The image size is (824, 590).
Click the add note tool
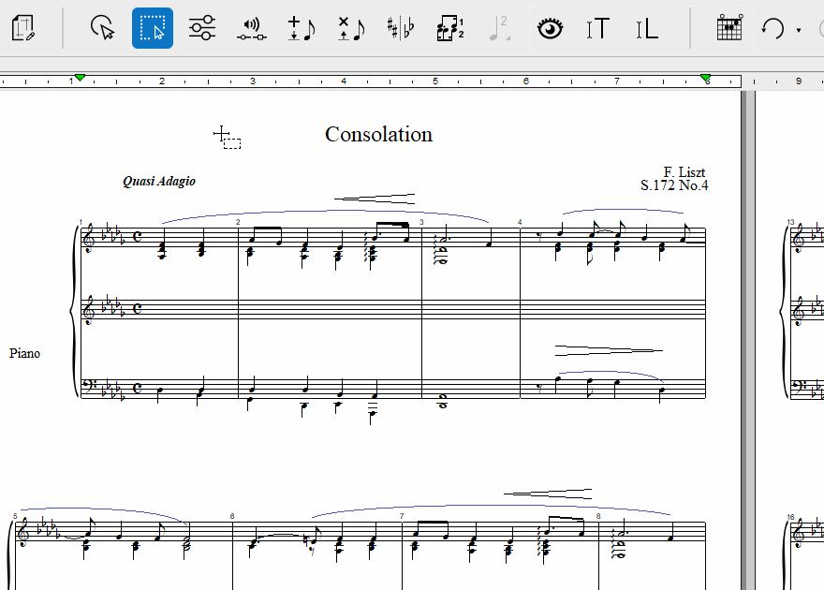click(302, 28)
